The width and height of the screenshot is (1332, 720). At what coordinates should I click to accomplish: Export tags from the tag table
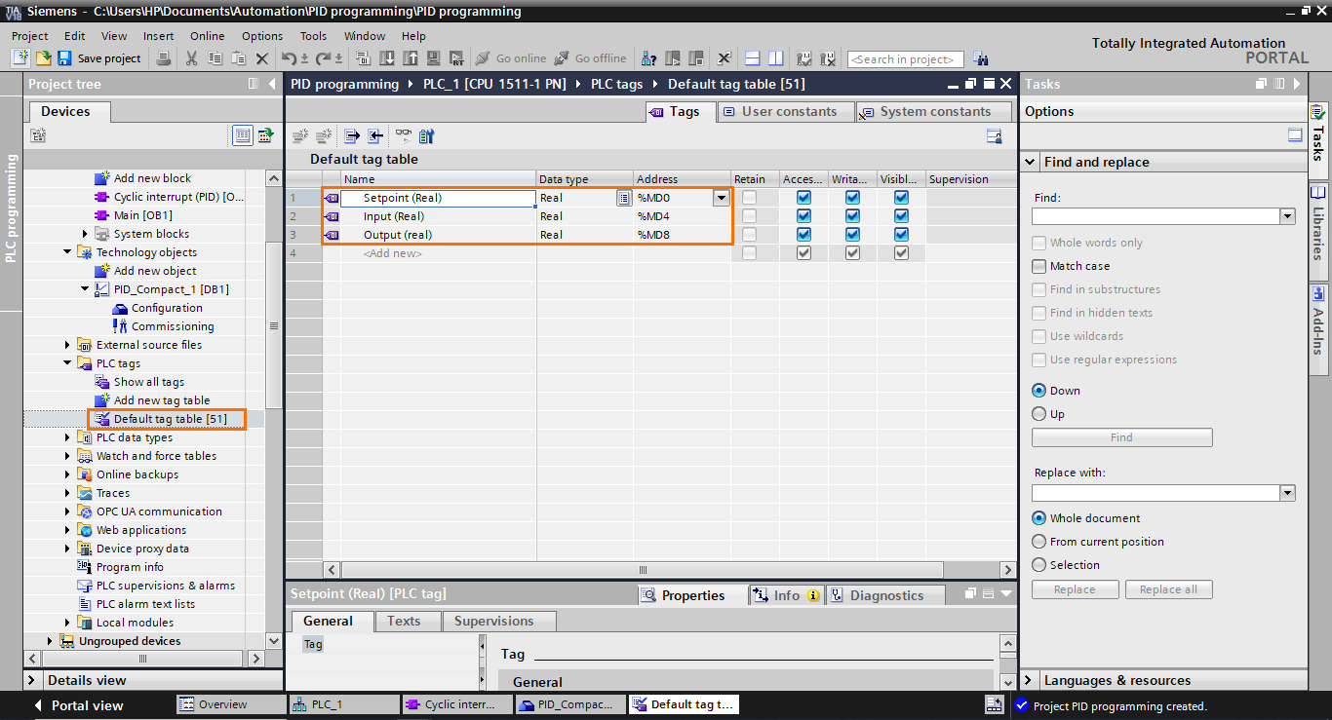tap(349, 135)
